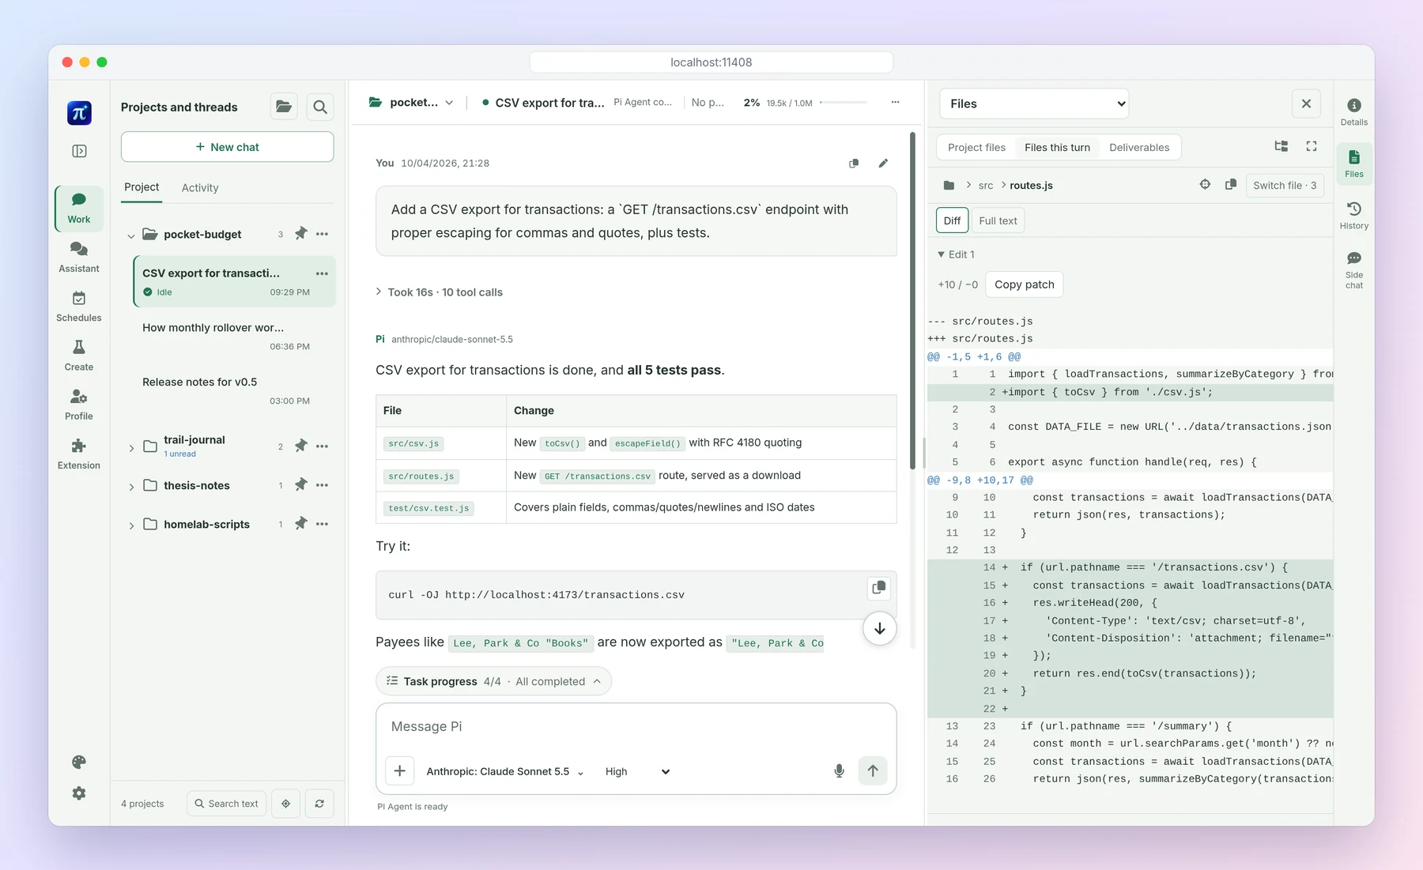
Task: Toggle pin on homelab-scripts project
Action: [x=301, y=524]
